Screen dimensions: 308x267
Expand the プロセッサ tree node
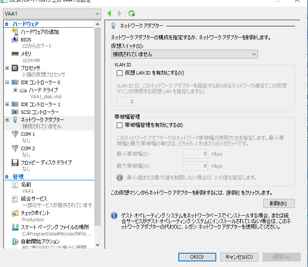click(x=7, y=68)
